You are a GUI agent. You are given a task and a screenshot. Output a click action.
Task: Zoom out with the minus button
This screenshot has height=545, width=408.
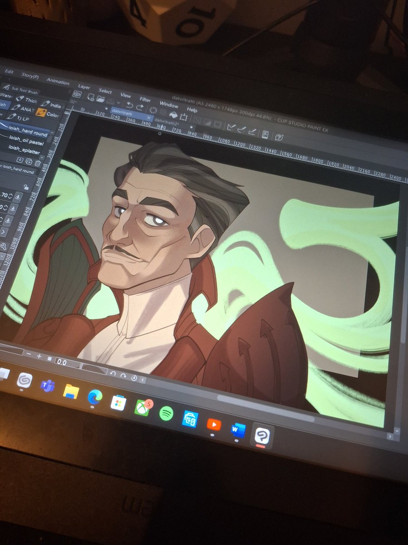click(x=29, y=354)
